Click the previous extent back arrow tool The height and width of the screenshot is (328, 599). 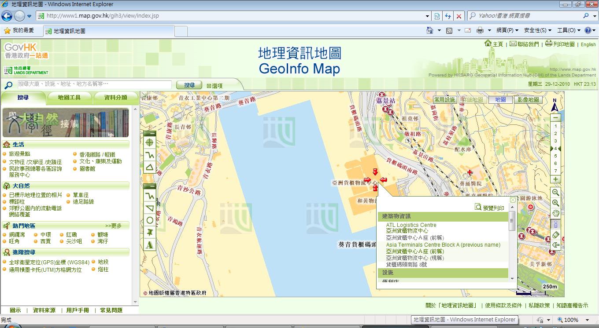555,245
